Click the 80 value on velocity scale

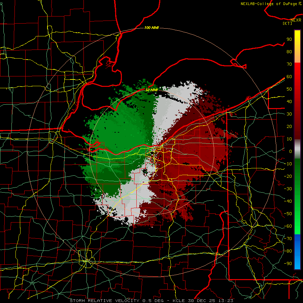pyautogui.click(x=289, y=52)
